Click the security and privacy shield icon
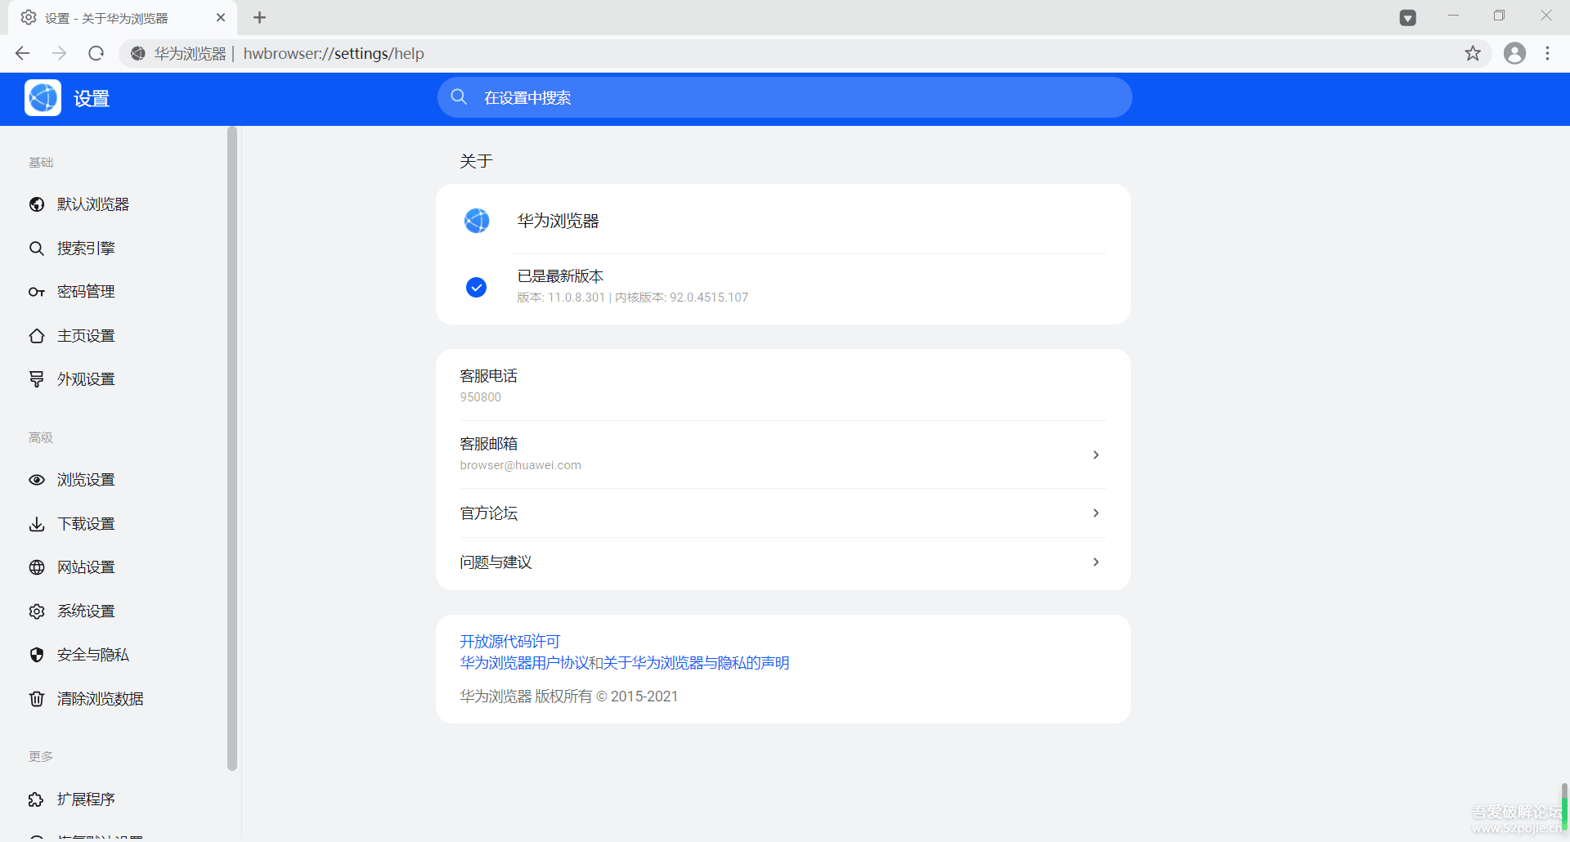Image resolution: width=1570 pixels, height=842 pixels. click(37, 655)
